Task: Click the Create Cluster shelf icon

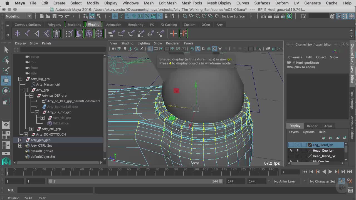Action: [x=99, y=34]
